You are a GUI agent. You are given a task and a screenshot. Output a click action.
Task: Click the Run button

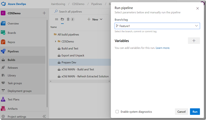pos(195,112)
